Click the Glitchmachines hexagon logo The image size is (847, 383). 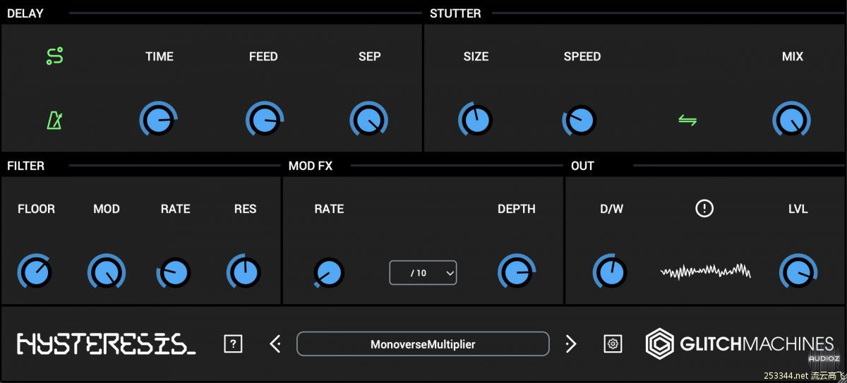[659, 344]
